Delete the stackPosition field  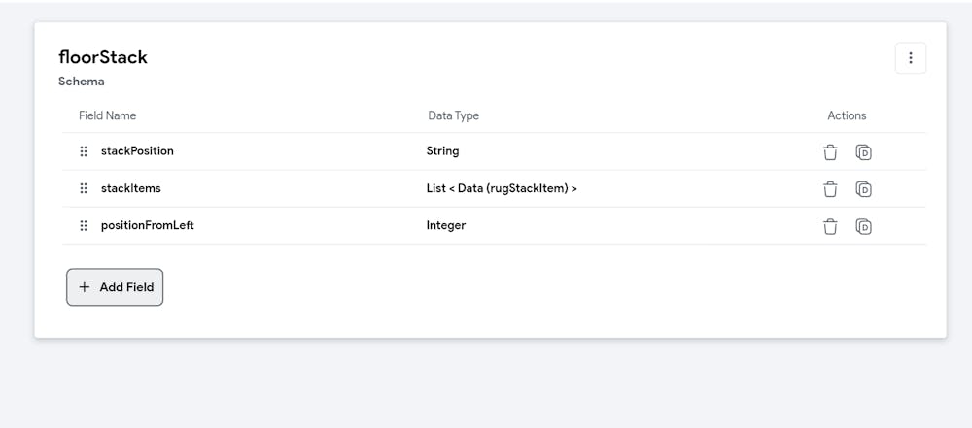click(830, 152)
